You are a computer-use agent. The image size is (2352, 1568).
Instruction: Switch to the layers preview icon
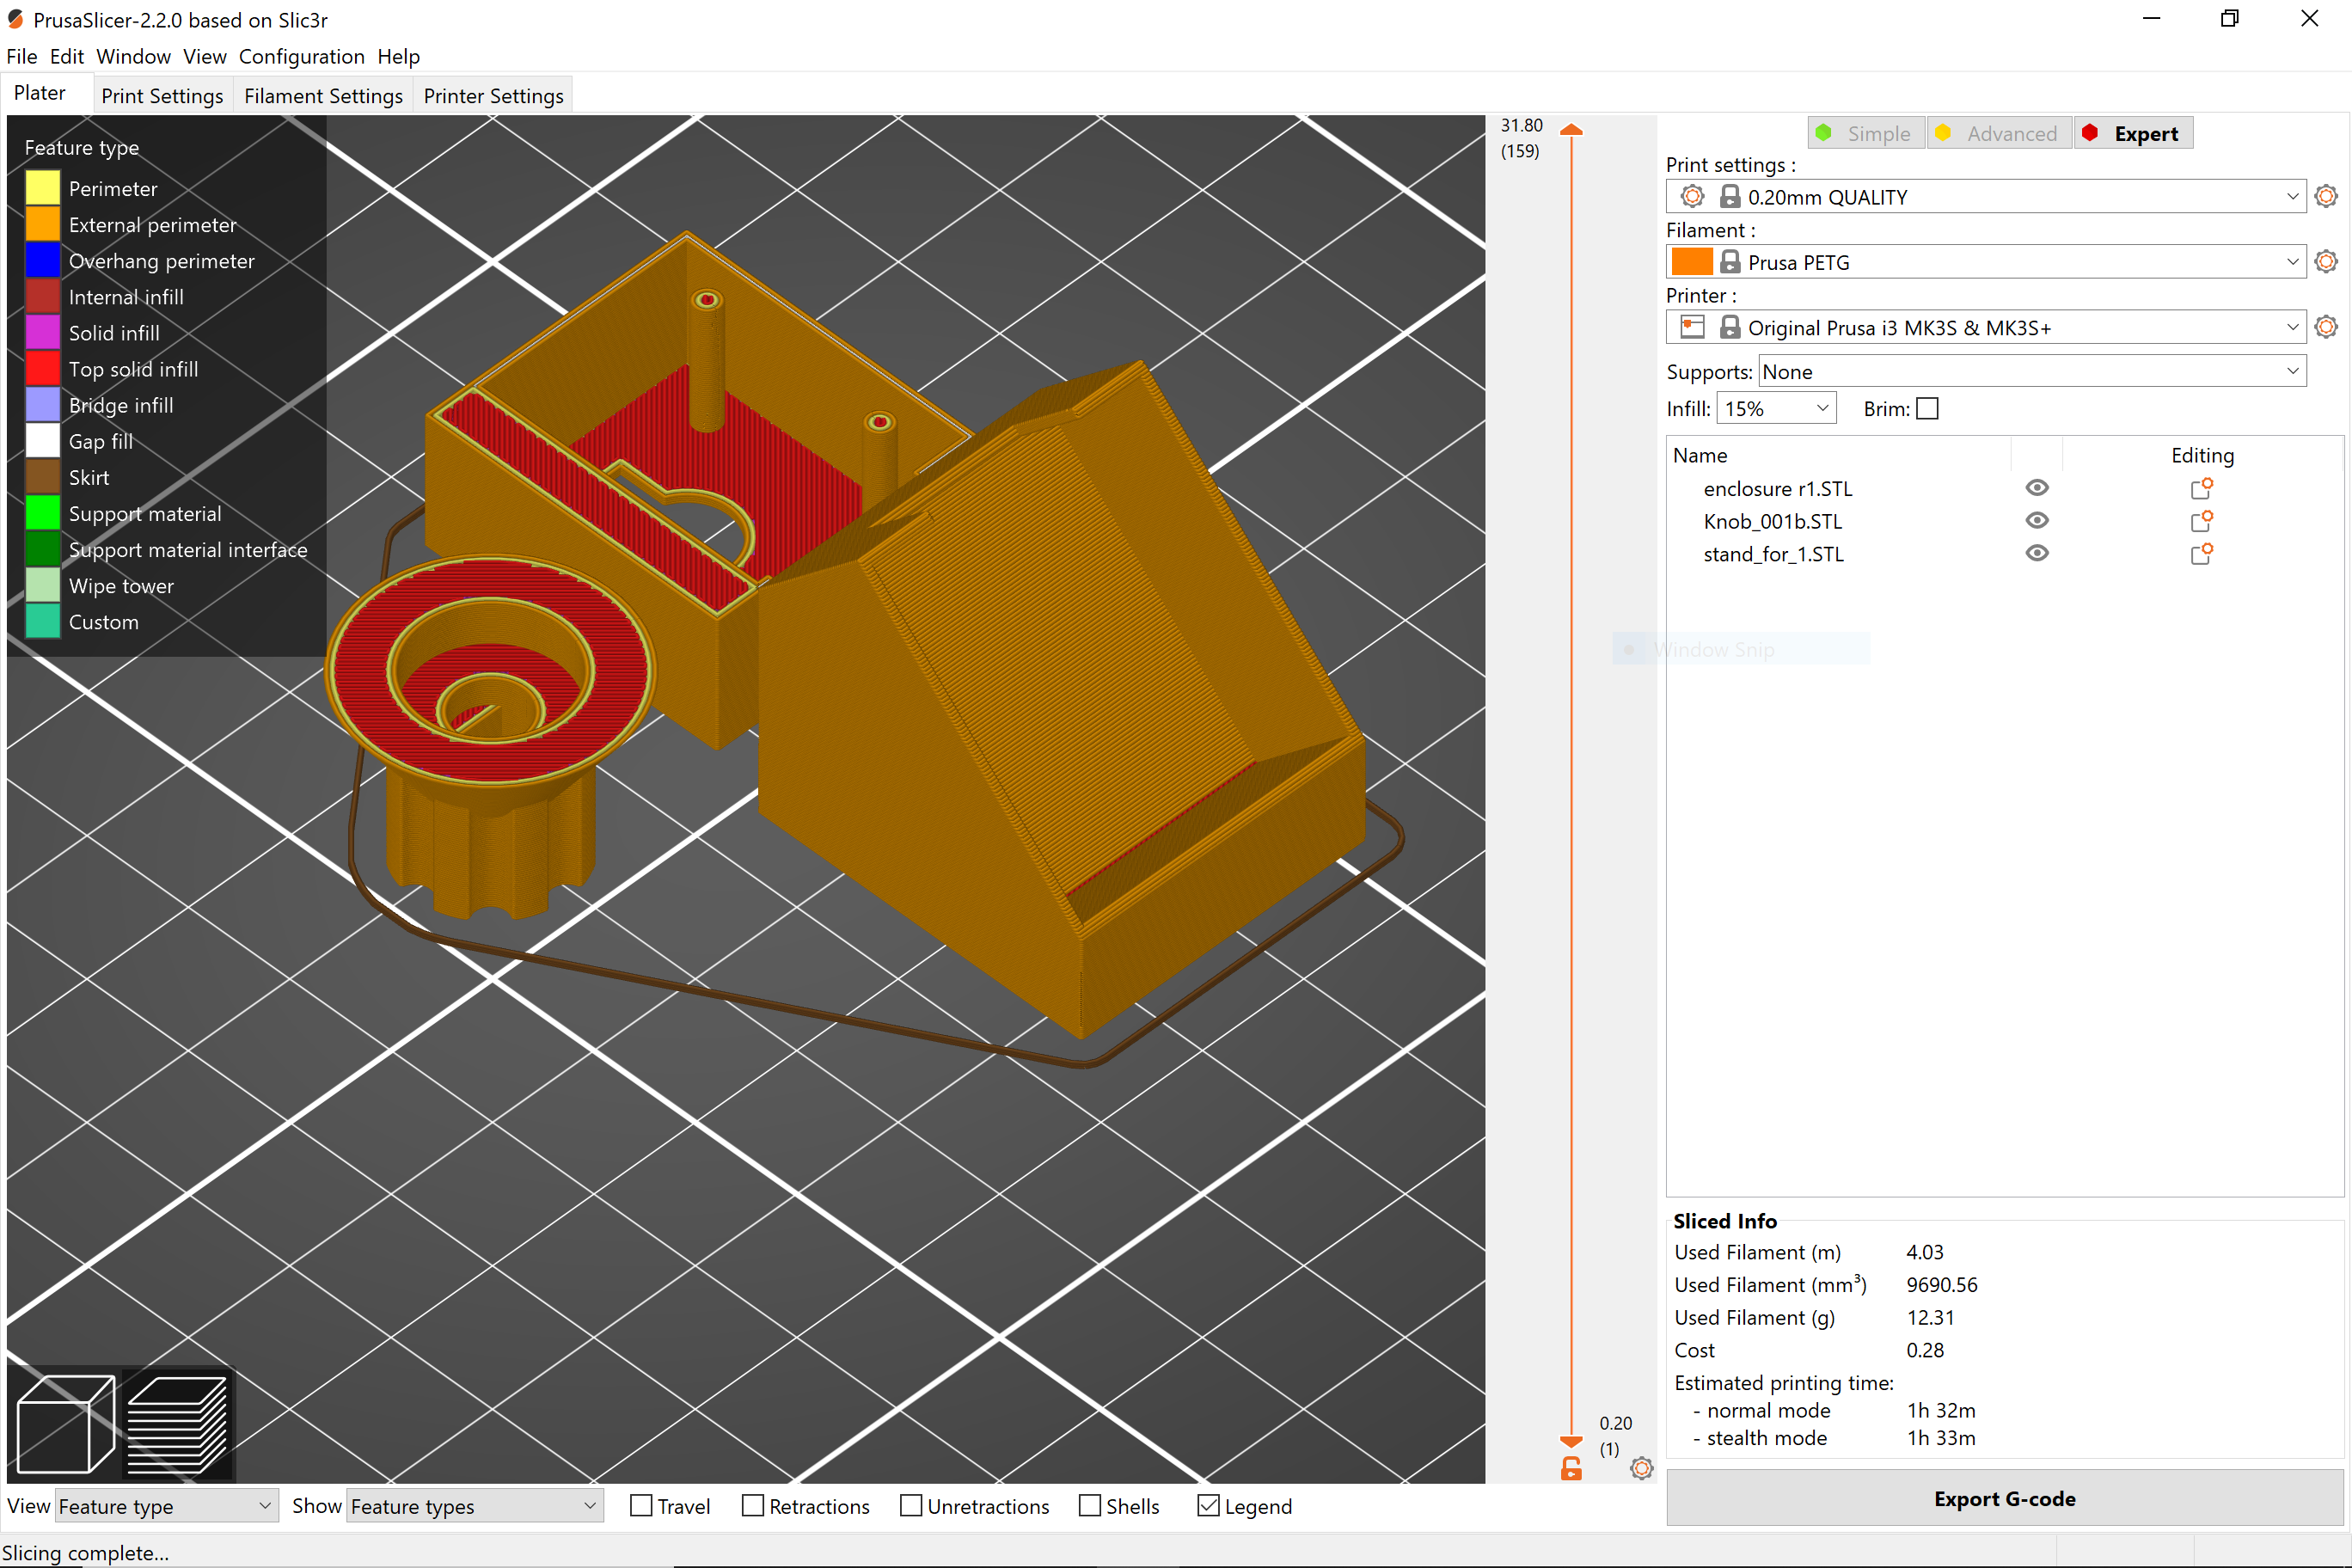(x=180, y=1422)
